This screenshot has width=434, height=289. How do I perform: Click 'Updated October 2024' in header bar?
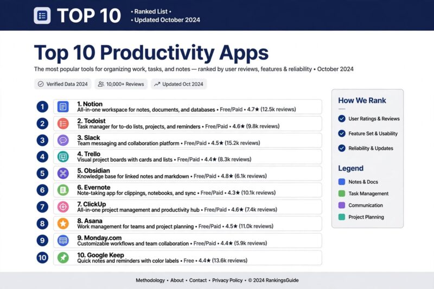[167, 20]
